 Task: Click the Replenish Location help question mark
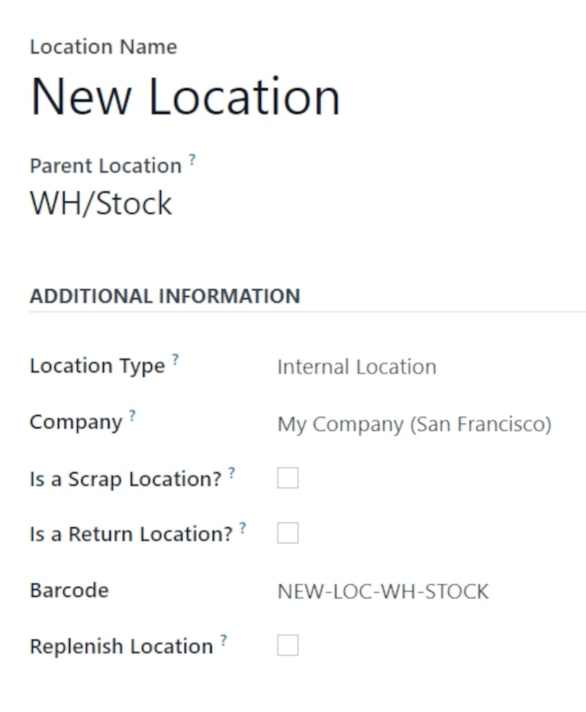[224, 640]
